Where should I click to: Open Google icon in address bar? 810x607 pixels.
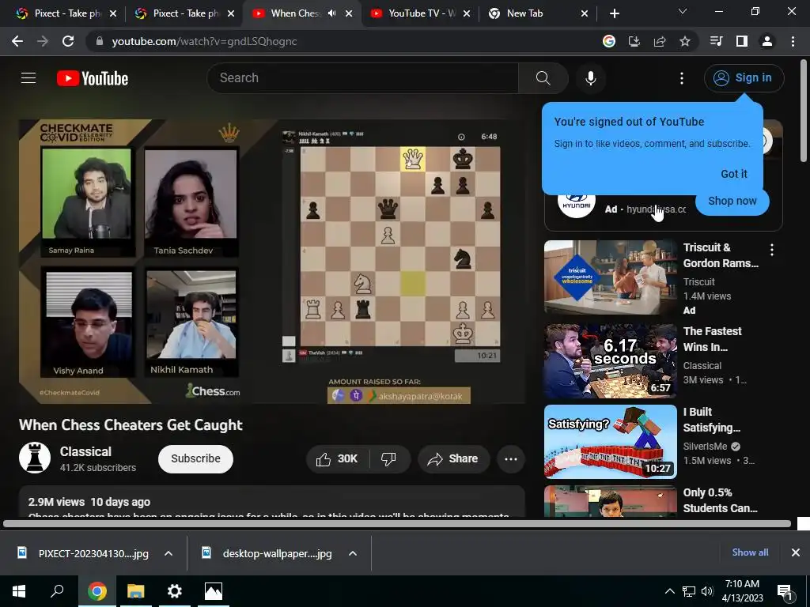pyautogui.click(x=609, y=41)
